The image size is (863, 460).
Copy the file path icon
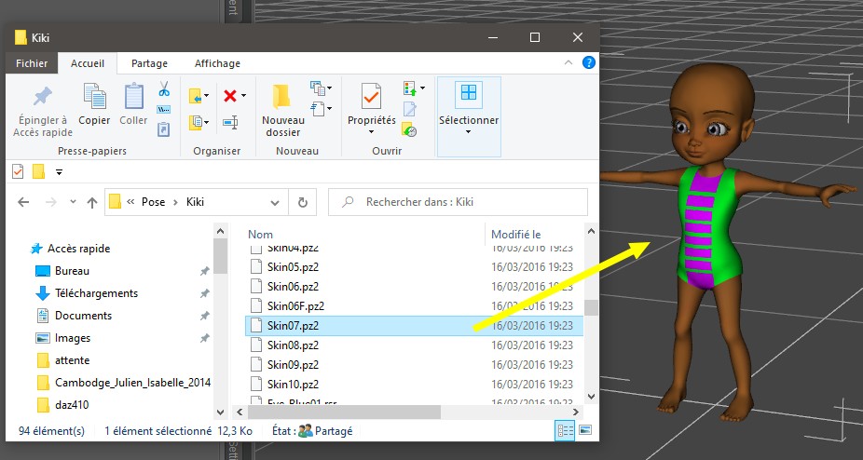pyautogui.click(x=163, y=110)
